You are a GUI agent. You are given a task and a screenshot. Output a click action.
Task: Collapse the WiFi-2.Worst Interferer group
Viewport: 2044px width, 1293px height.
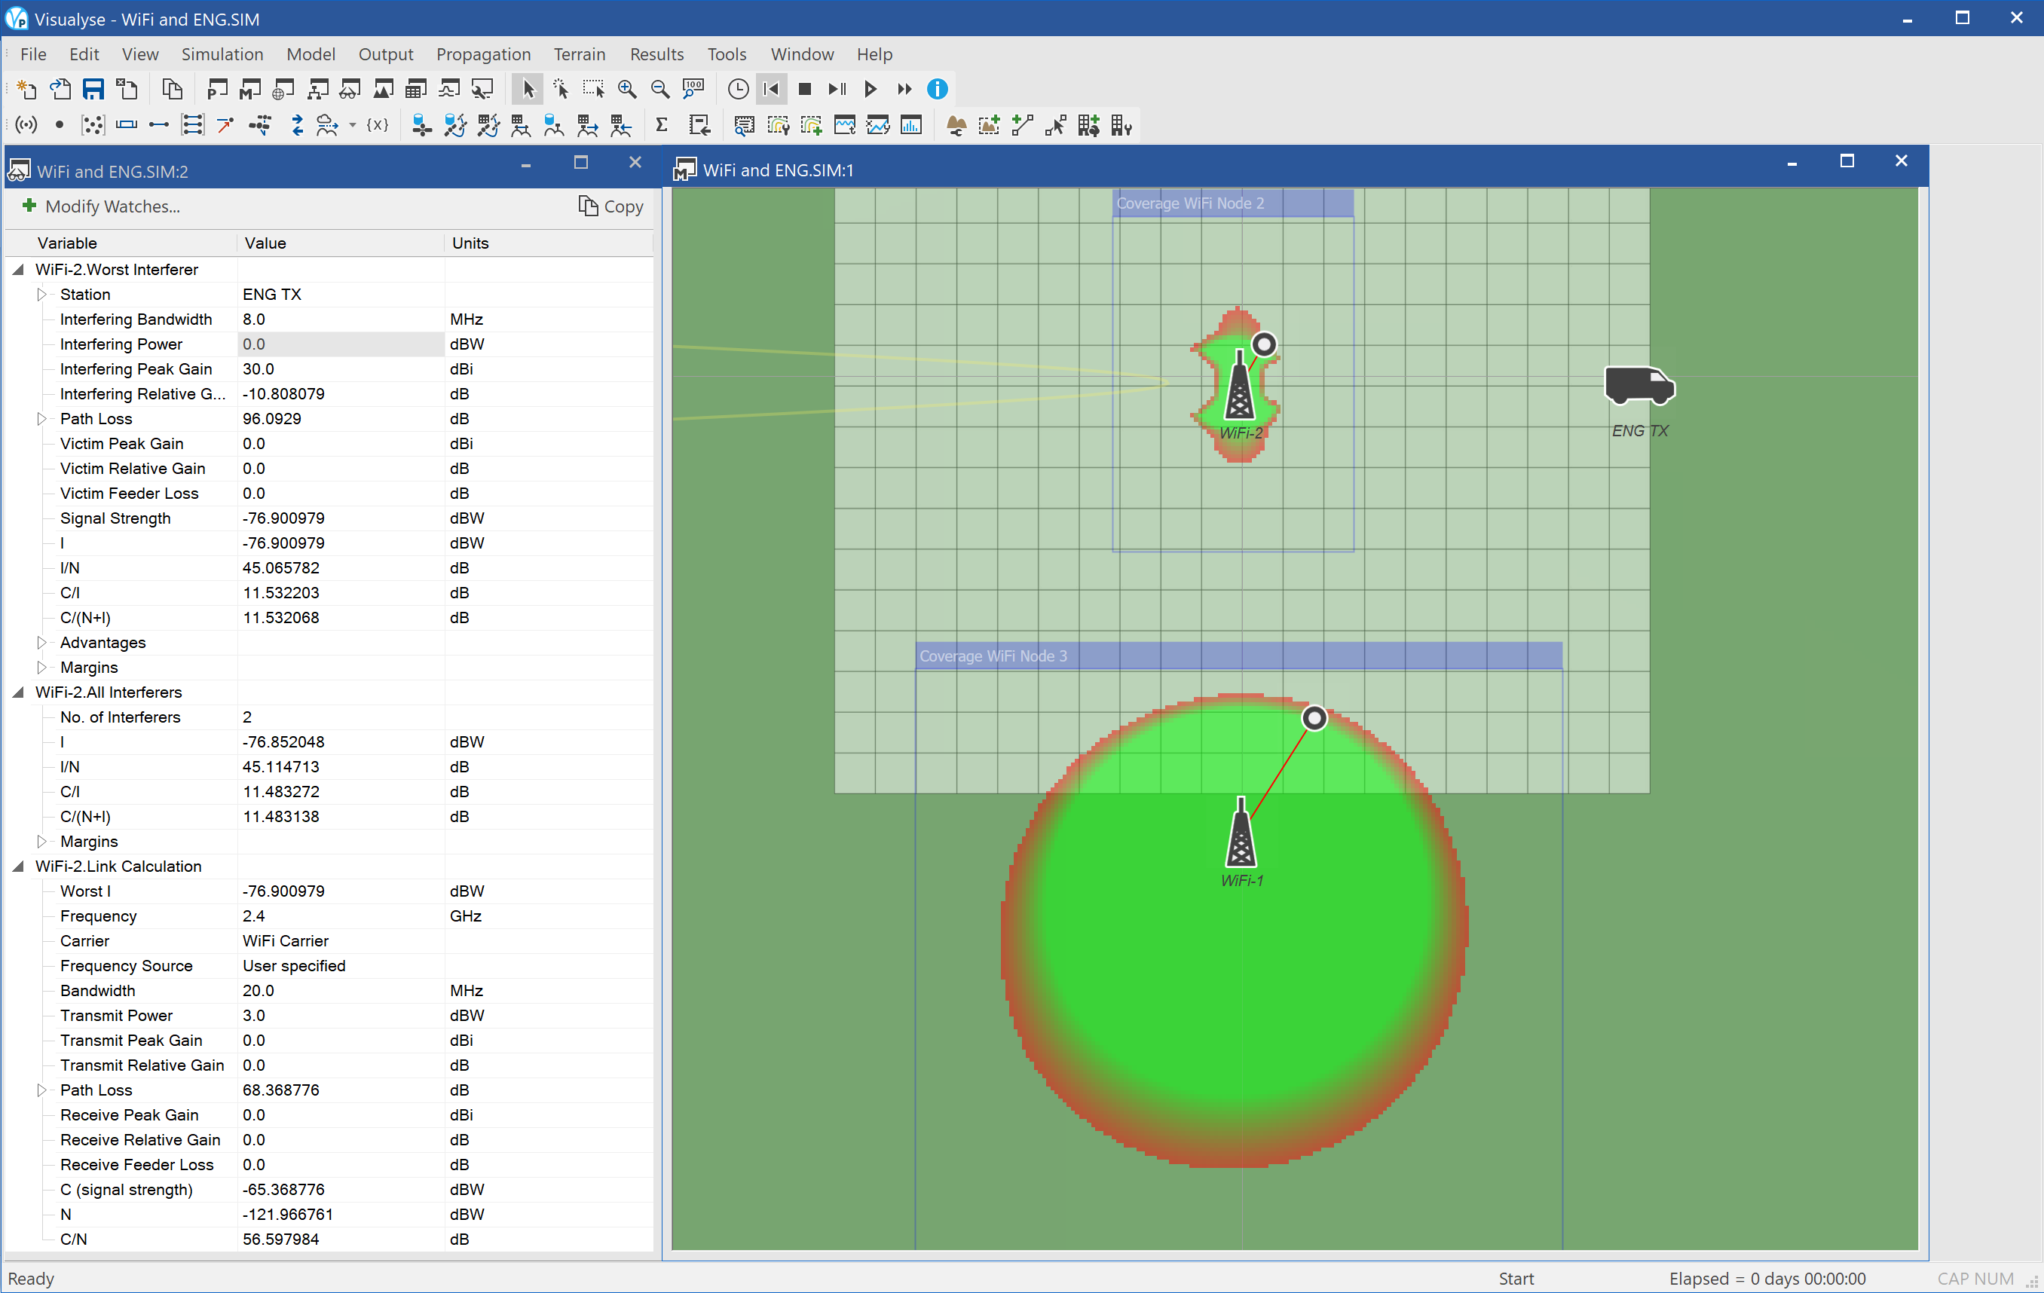[18, 270]
